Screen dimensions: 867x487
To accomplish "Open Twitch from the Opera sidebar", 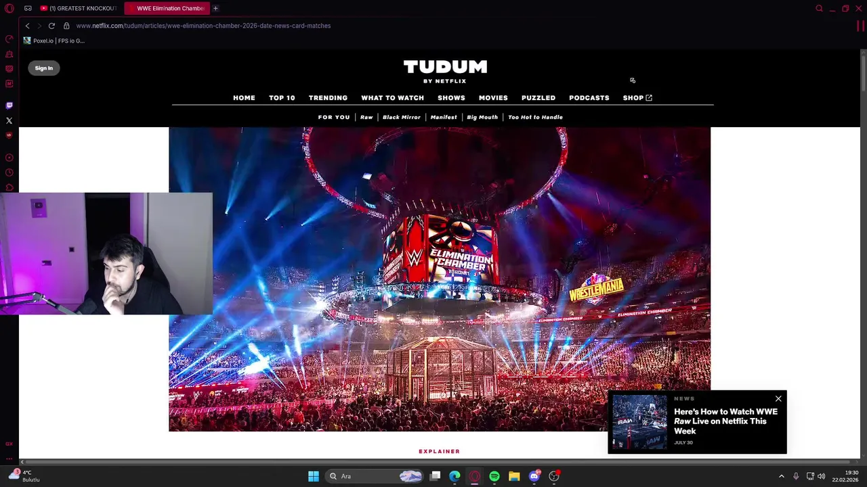I will [x=9, y=106].
